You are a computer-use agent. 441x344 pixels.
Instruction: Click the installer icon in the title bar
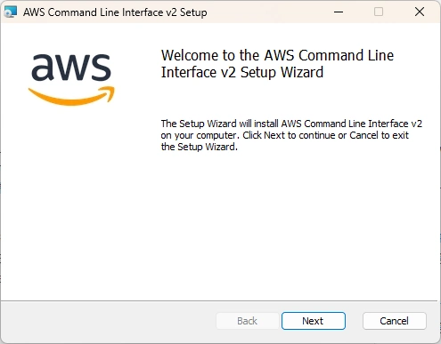pos(10,12)
